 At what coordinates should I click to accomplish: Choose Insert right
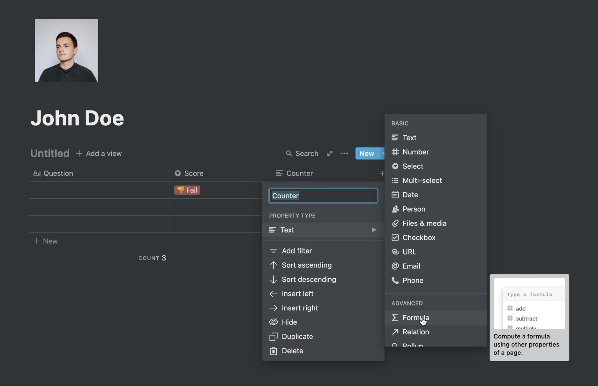click(x=323, y=308)
